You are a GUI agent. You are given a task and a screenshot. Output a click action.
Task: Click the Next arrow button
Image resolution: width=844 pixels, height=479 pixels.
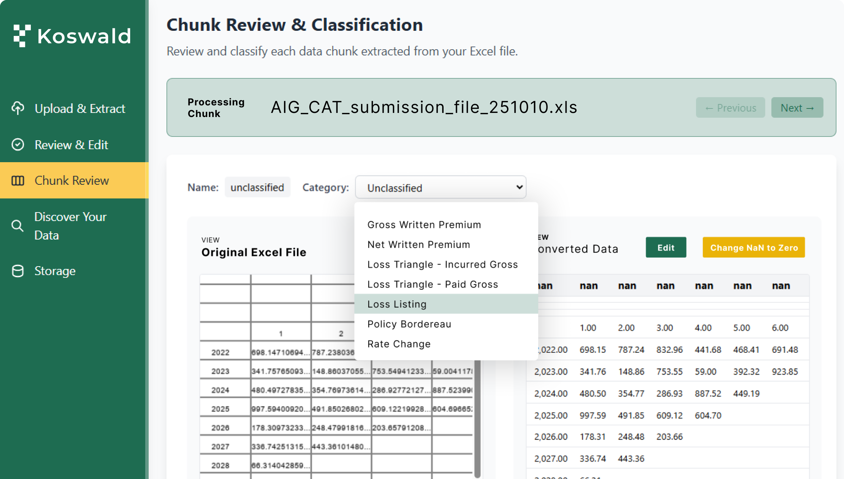[797, 107]
